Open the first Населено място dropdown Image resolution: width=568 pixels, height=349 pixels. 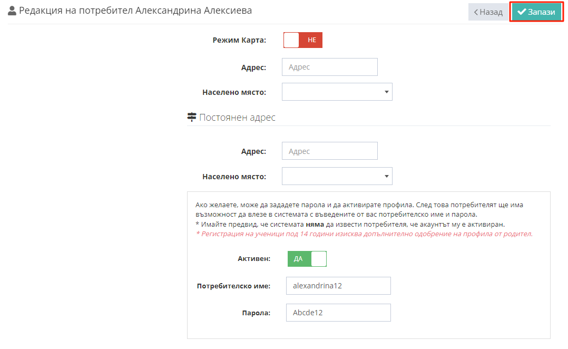[x=337, y=92]
